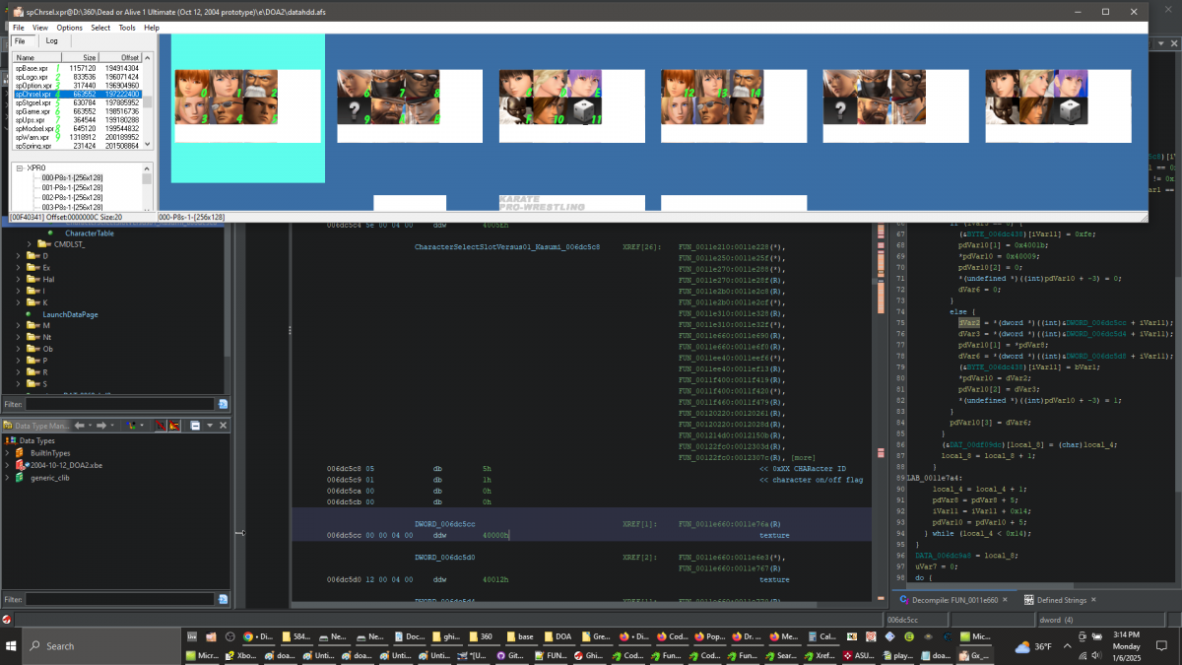Open the Select menu

(100, 28)
